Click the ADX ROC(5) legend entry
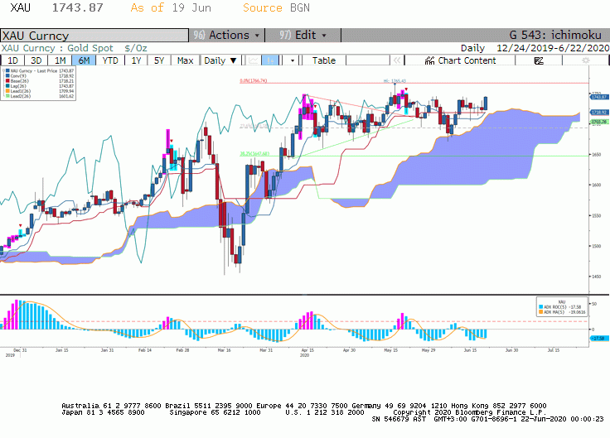This screenshot has width=610, height=438. [562, 307]
